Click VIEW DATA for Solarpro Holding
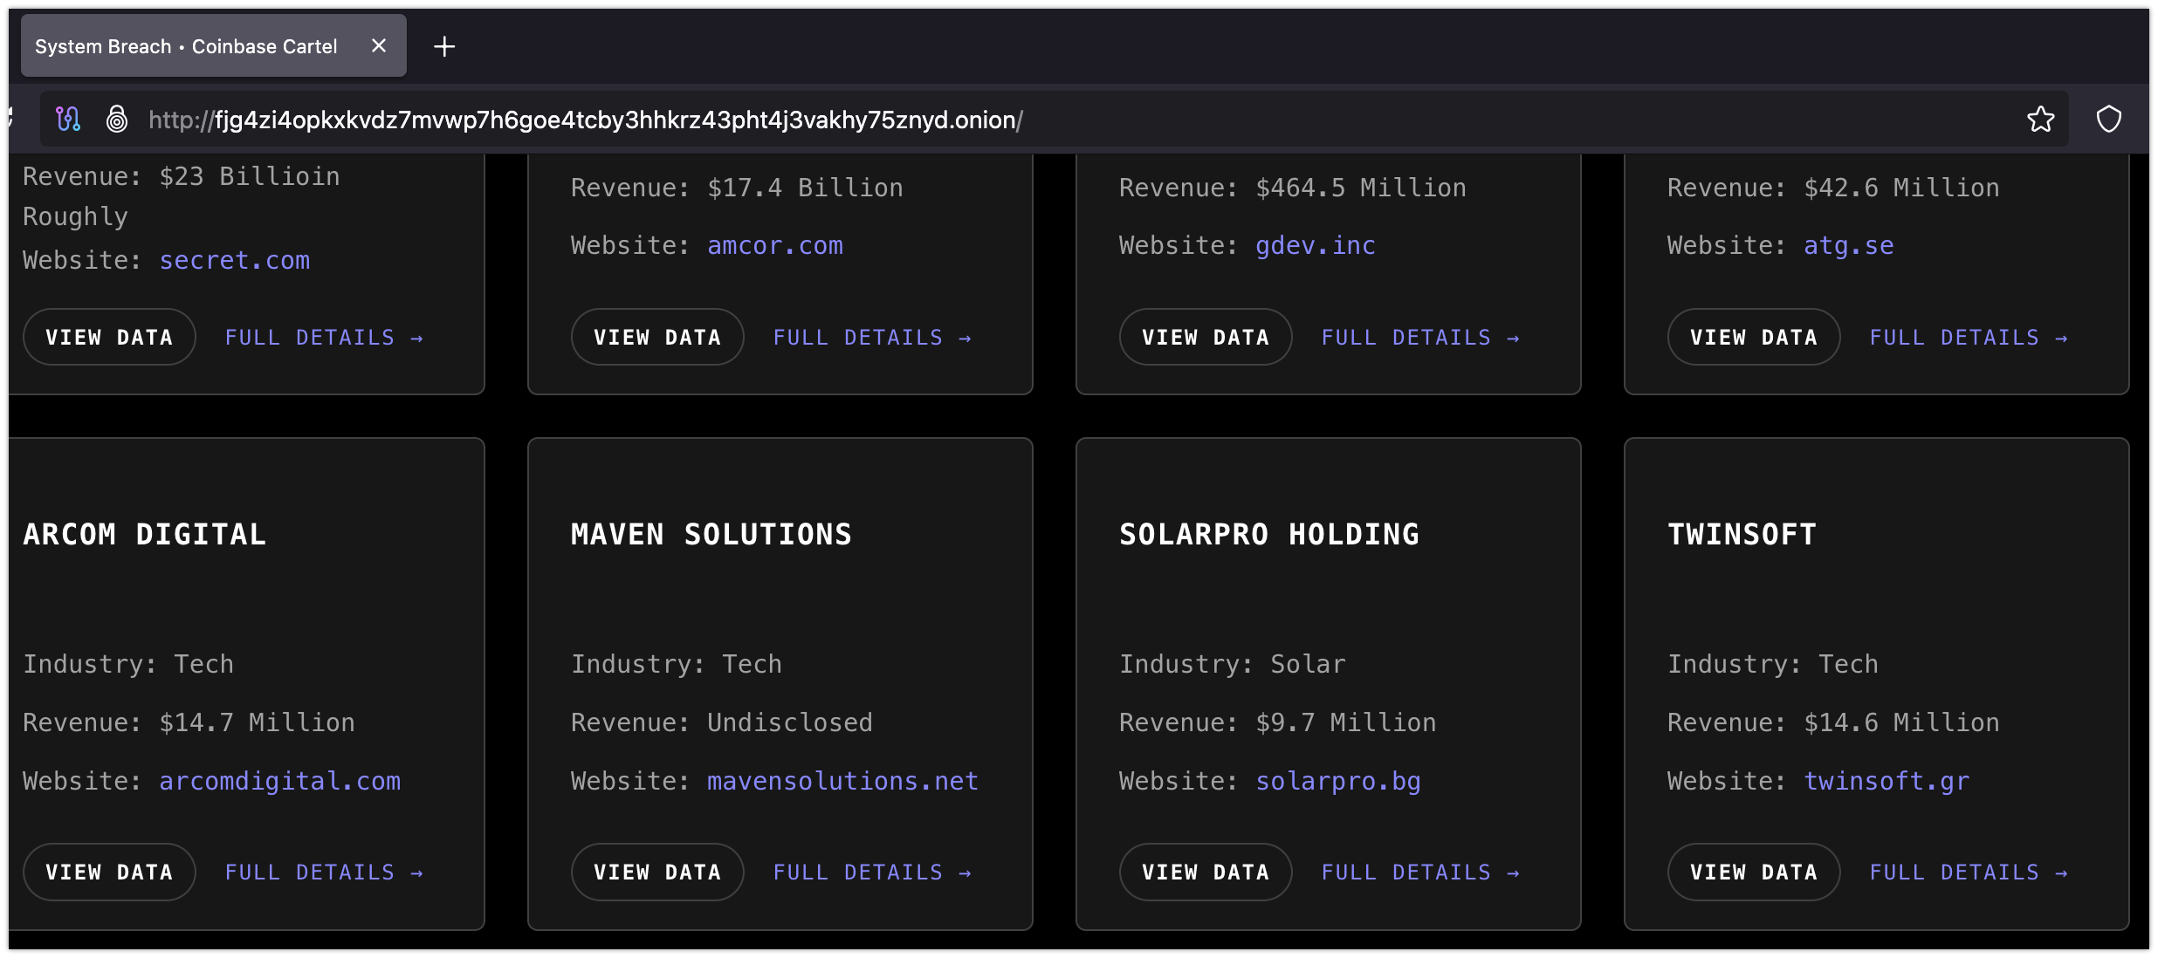 (x=1206, y=872)
